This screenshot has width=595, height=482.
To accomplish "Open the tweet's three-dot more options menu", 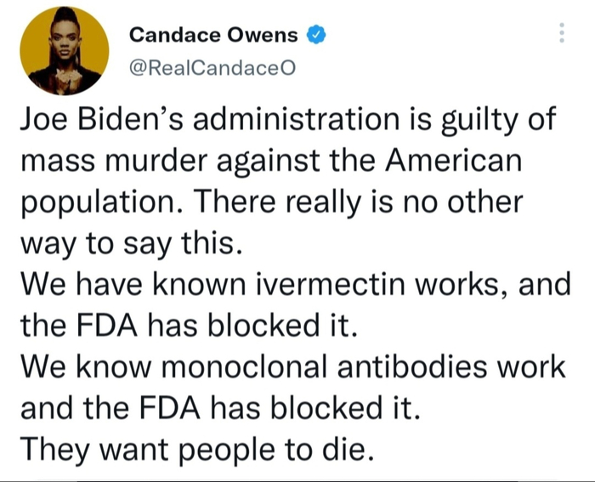I will 560,34.
